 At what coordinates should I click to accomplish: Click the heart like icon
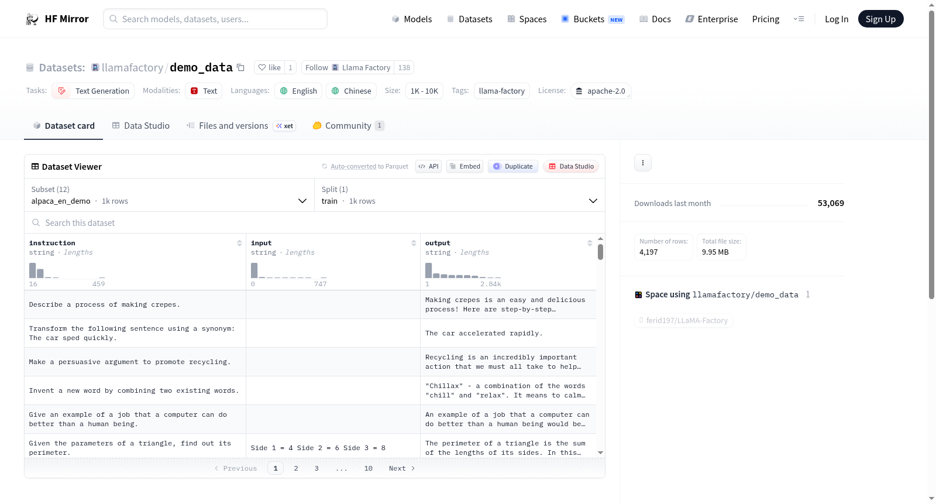tap(262, 67)
